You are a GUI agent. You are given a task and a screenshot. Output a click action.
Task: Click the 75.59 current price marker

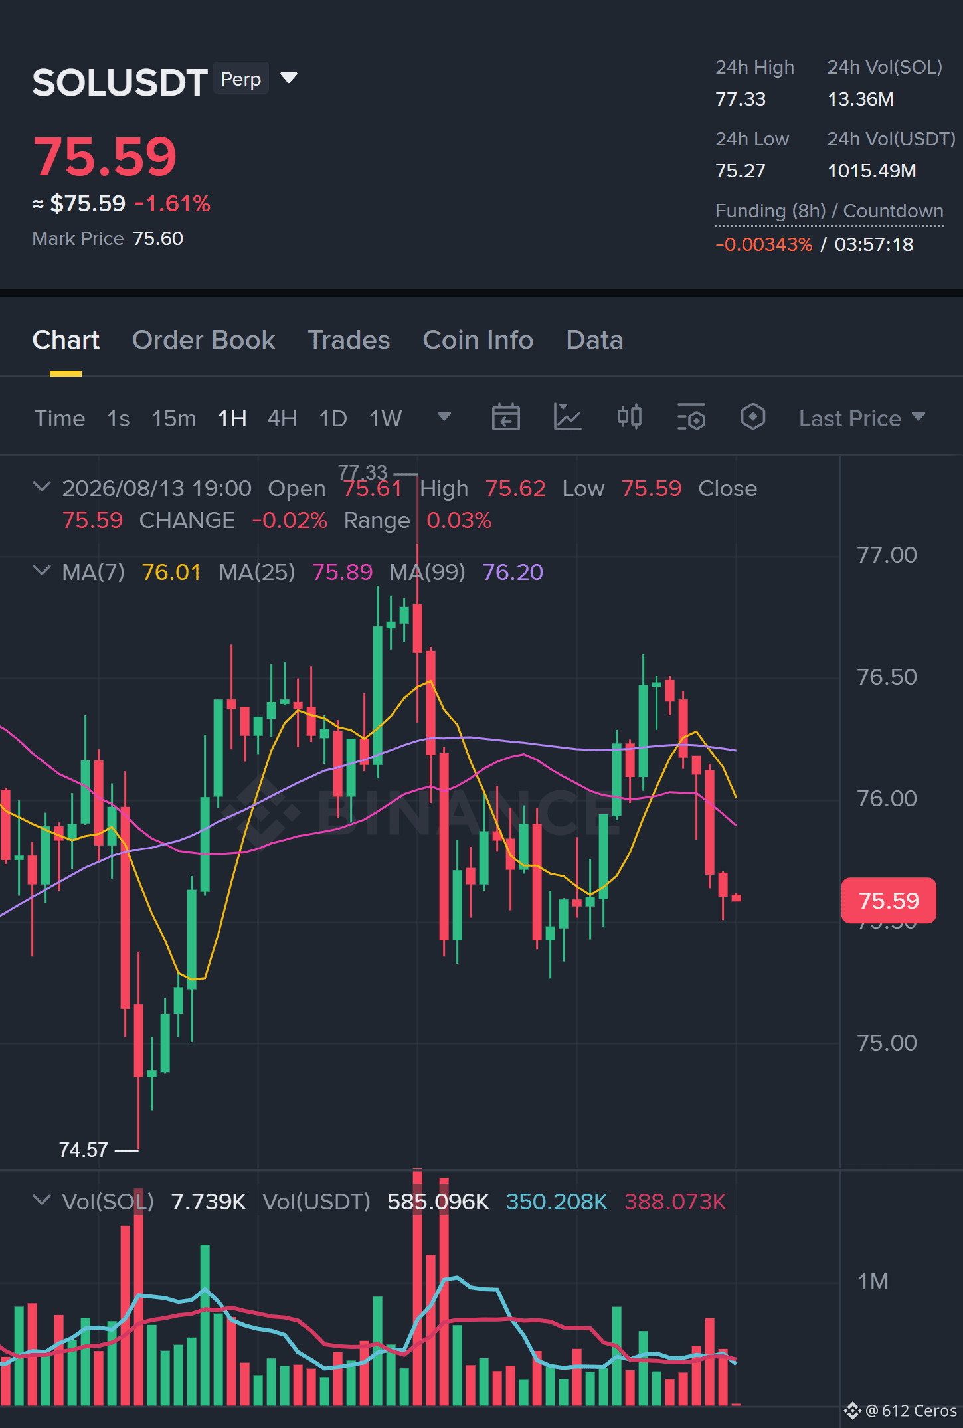click(889, 901)
